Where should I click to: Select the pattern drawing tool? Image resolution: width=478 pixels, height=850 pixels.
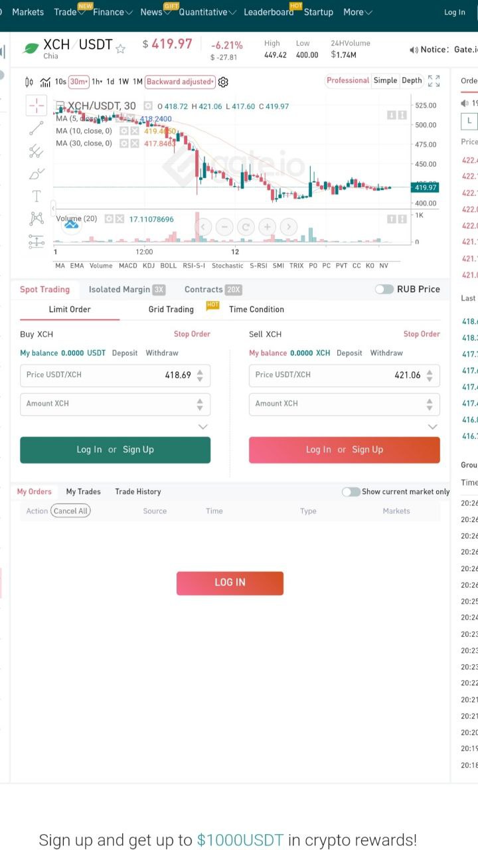pos(37,218)
